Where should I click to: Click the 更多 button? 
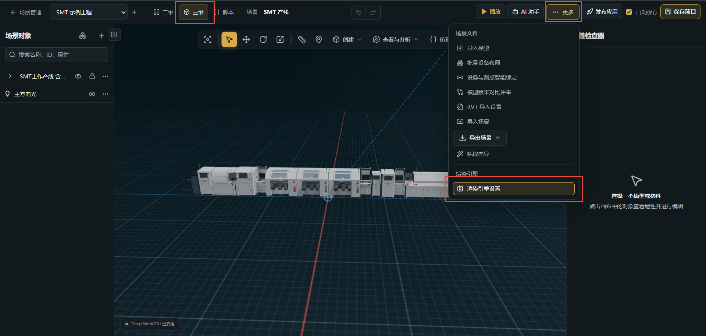[x=563, y=12]
